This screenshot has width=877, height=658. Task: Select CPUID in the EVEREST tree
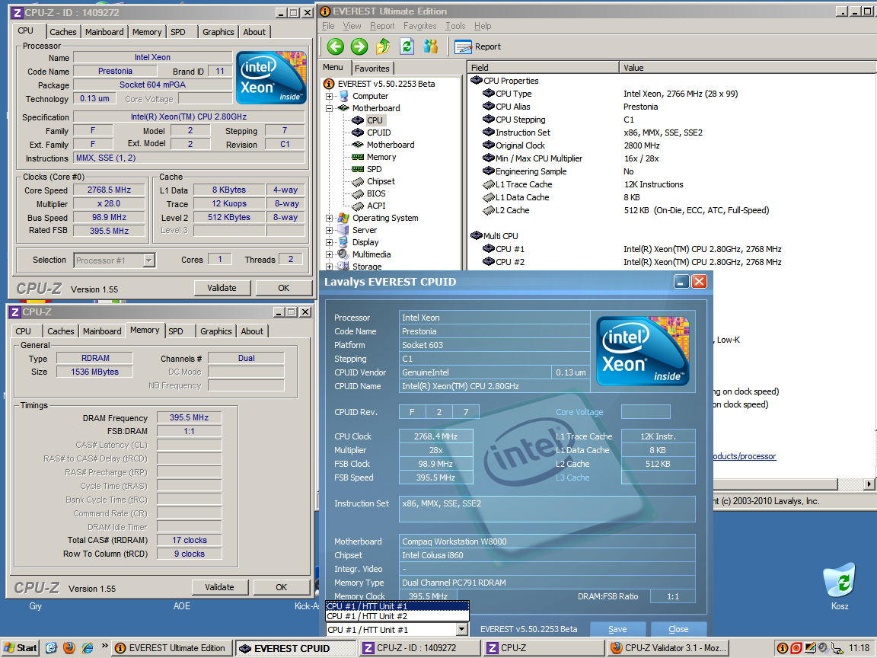point(378,133)
